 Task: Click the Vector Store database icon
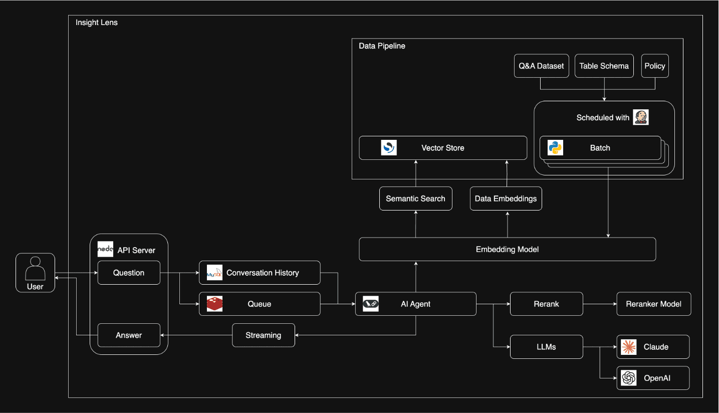[x=389, y=148]
